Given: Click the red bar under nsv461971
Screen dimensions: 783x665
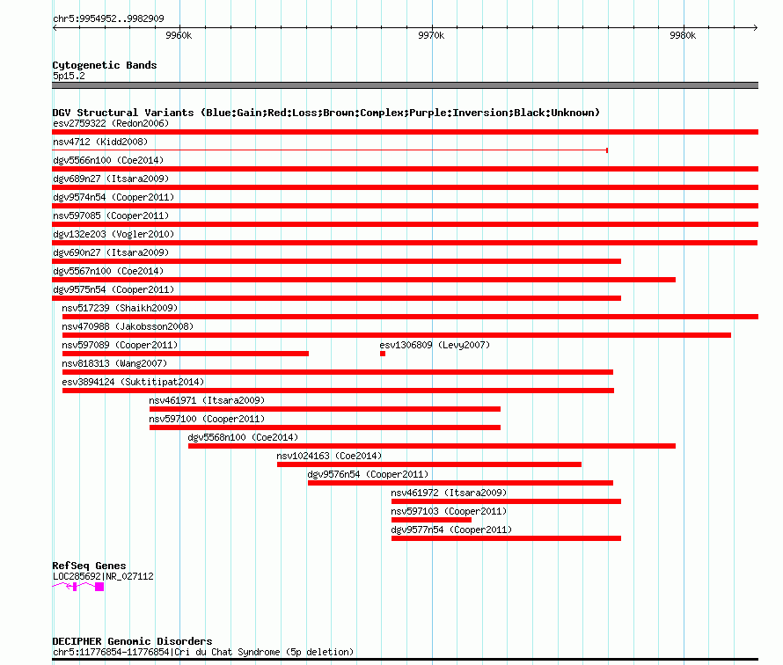Looking at the screenshot, I should pyautogui.click(x=326, y=409).
